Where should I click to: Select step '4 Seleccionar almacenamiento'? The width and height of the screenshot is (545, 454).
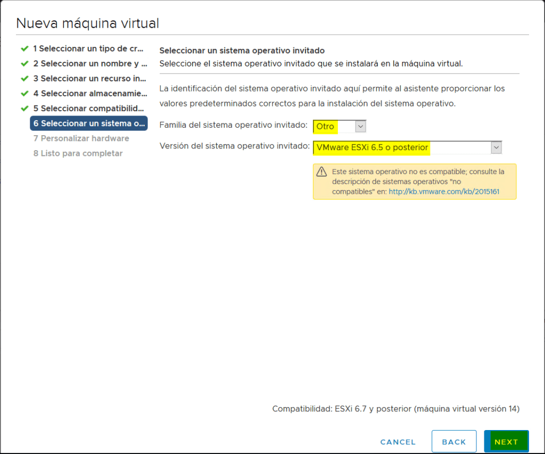click(87, 93)
